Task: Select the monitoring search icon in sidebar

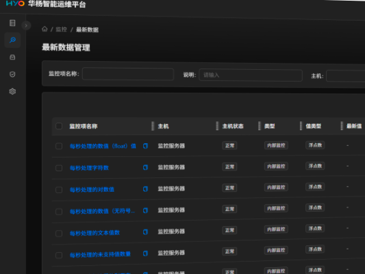Action: 12,40
